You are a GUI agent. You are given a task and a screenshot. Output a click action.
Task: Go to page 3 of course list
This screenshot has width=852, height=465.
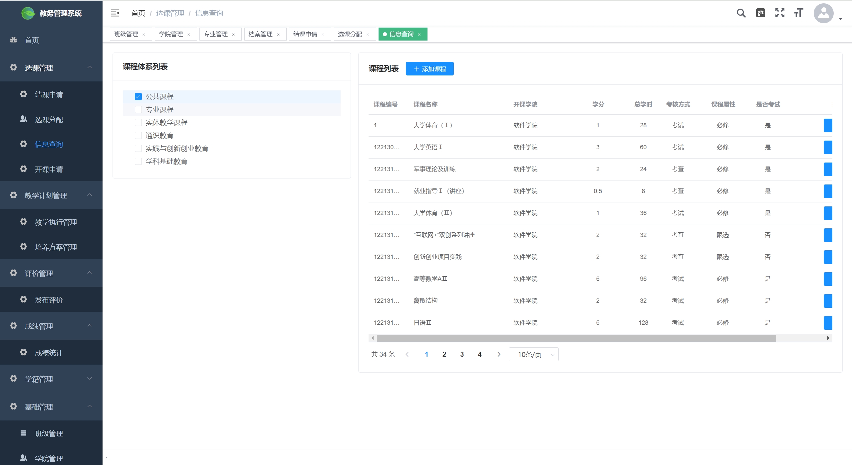462,354
